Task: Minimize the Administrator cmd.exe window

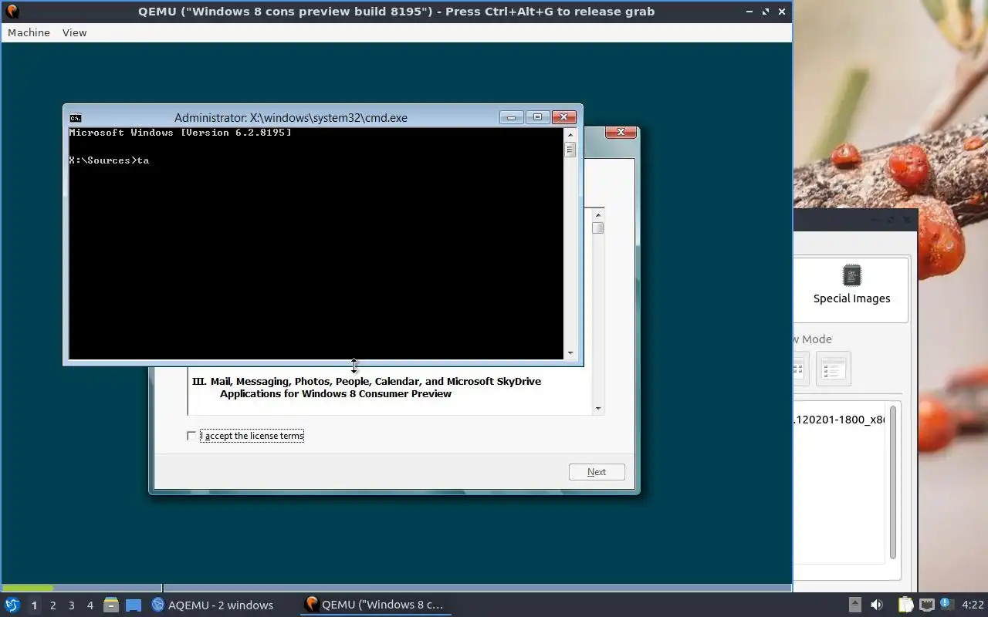Action: pyautogui.click(x=511, y=117)
